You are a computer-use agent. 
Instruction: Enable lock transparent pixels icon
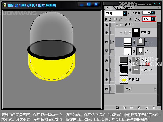click(115, 19)
